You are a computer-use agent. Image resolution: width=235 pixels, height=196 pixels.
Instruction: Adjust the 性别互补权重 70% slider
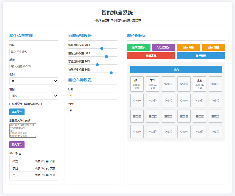point(102,48)
